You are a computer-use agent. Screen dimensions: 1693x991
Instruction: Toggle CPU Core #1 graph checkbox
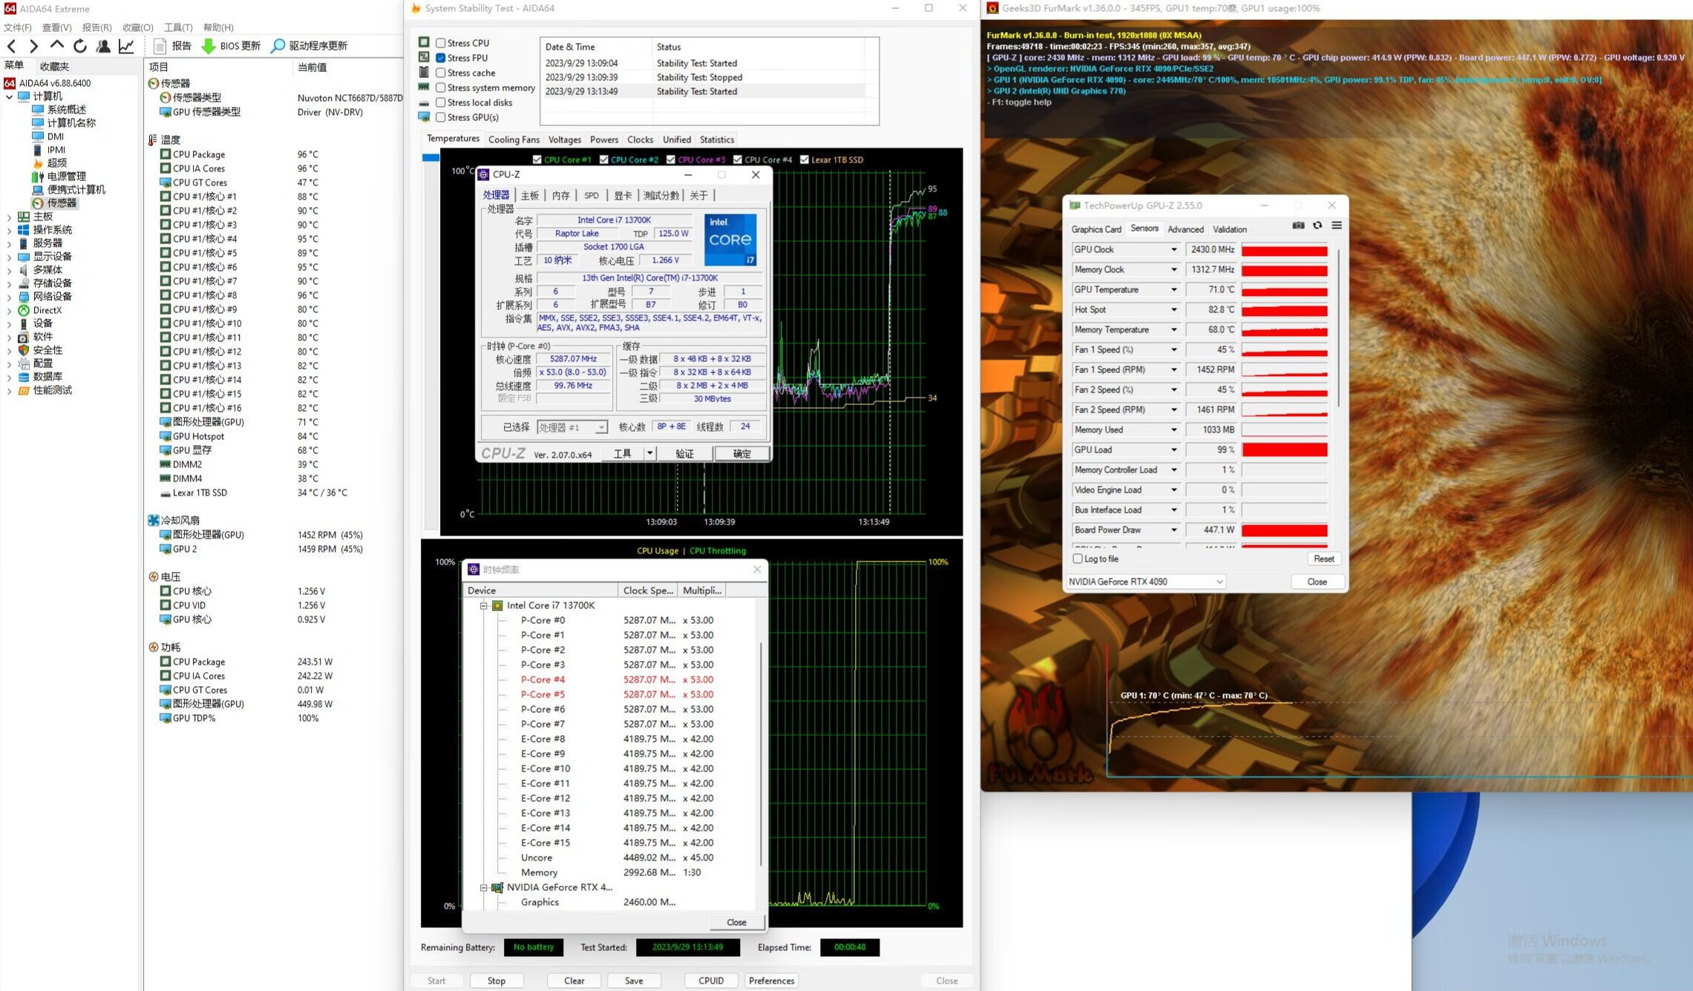click(x=537, y=159)
